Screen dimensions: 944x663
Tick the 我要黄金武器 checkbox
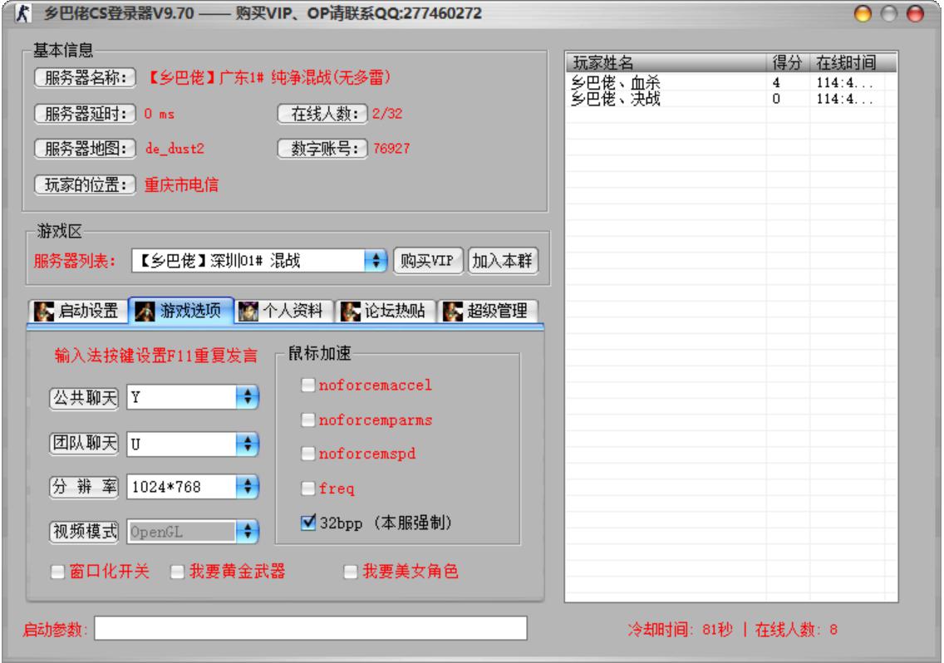pos(177,572)
